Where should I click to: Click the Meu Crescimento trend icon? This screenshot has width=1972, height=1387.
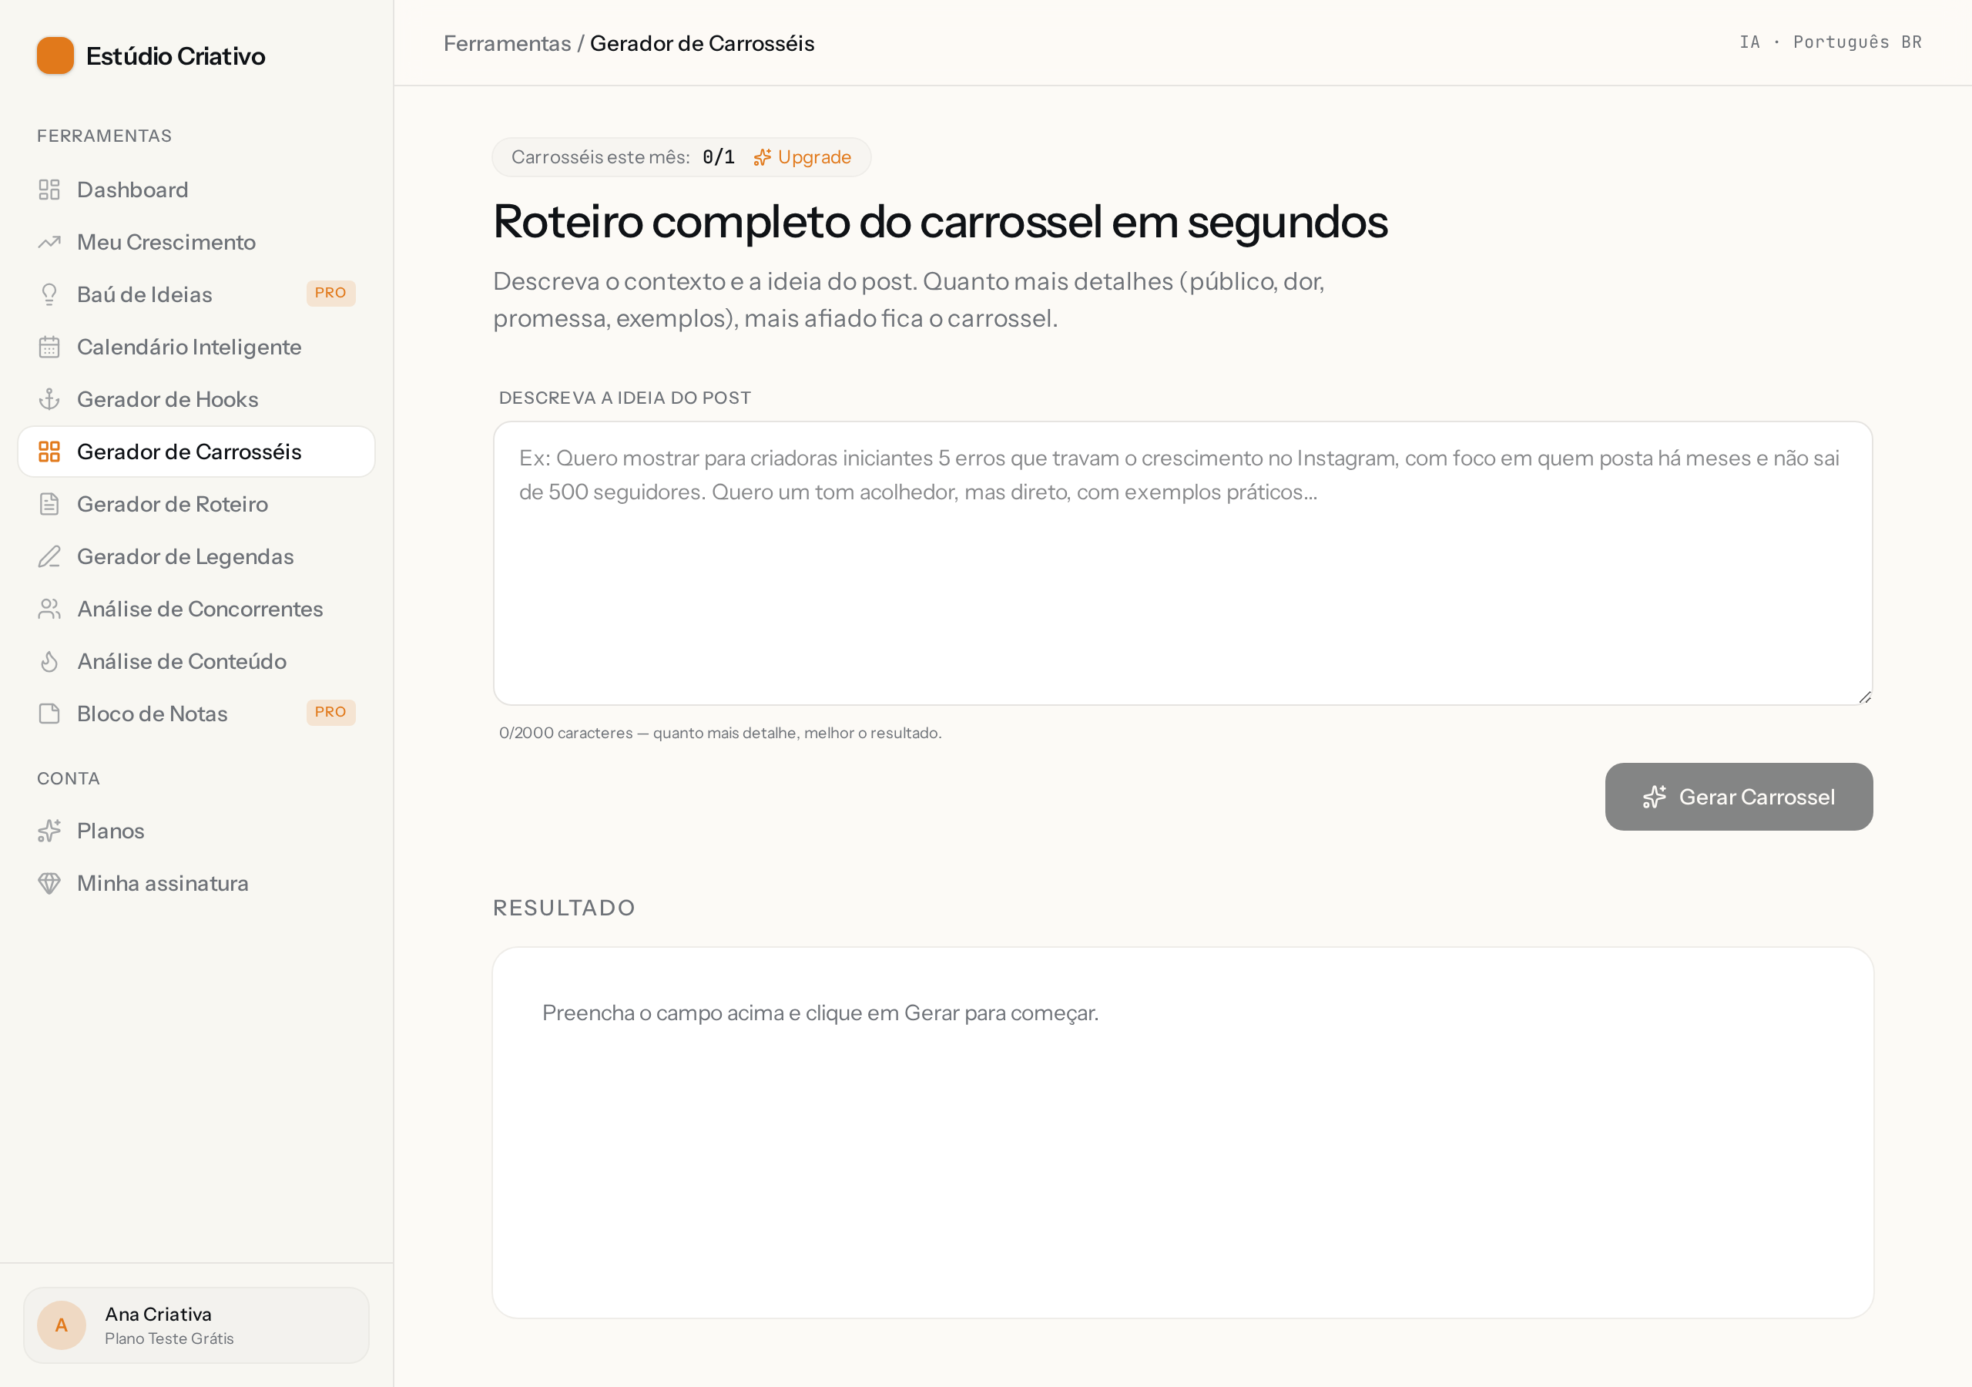(49, 242)
